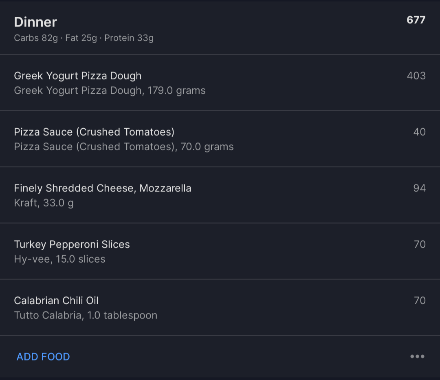440x380 pixels.
Task: Click the 403 calorie value for pizza dough
Action: click(416, 76)
